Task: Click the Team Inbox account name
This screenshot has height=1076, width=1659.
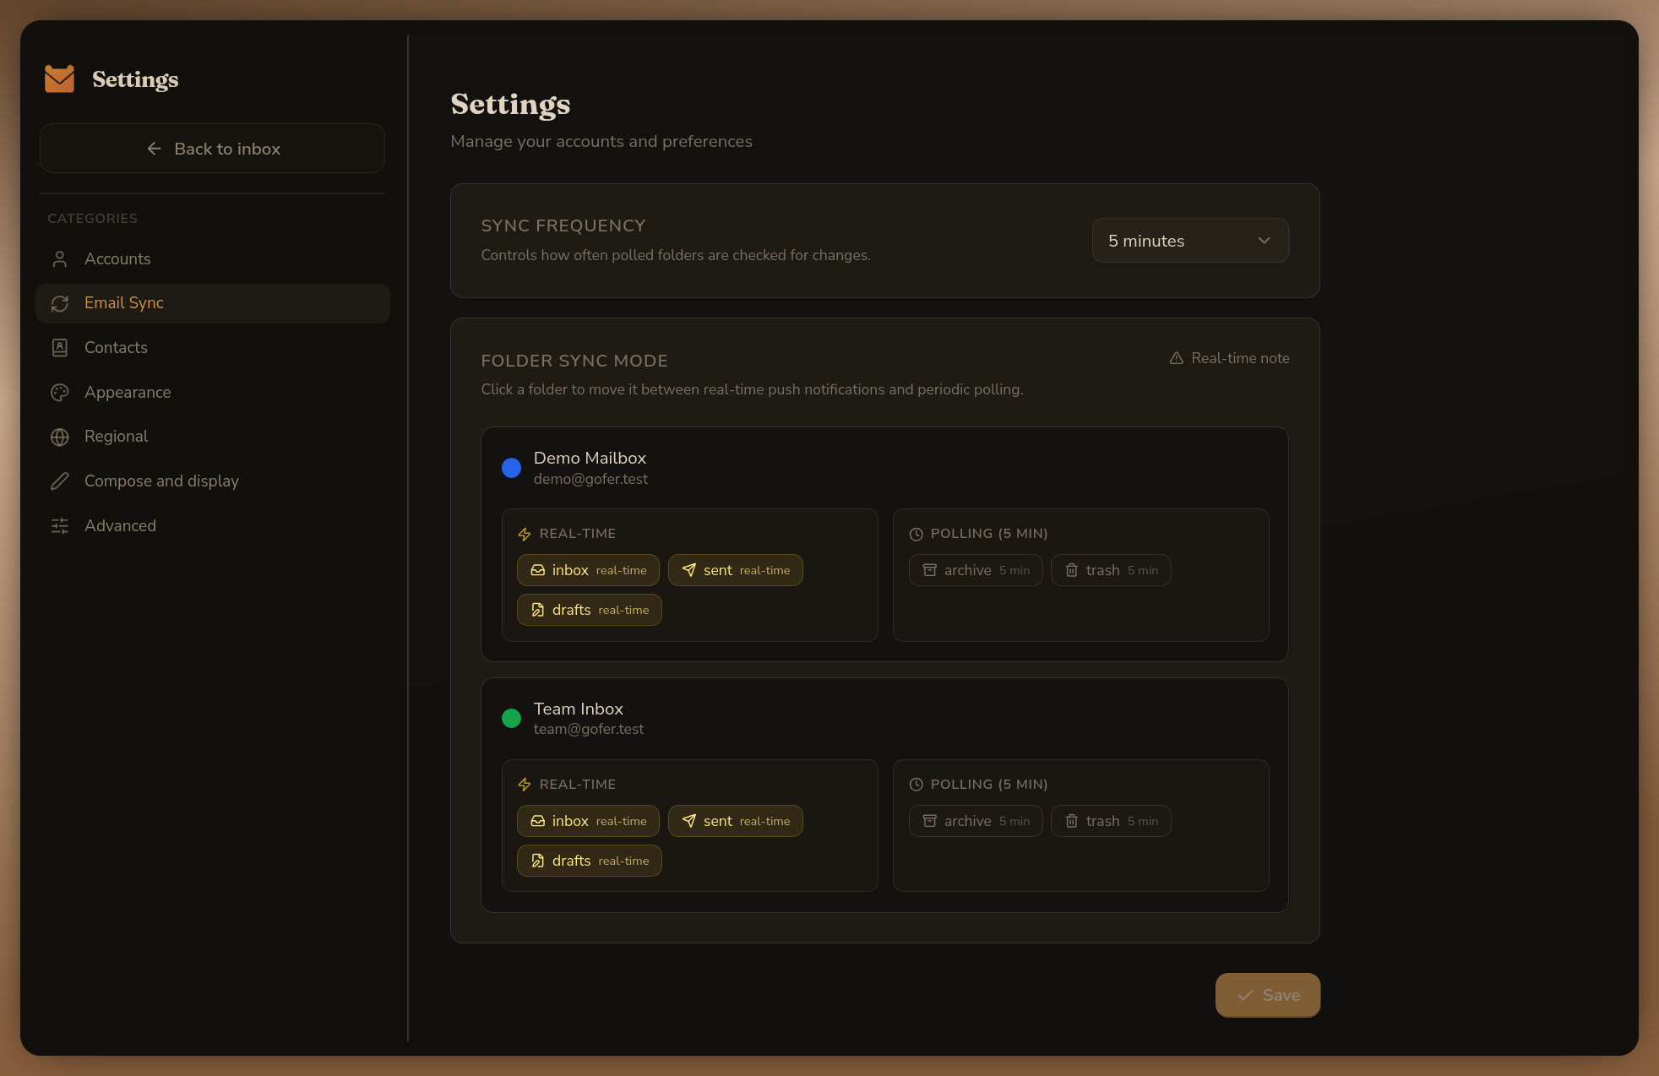Action: tap(579, 709)
